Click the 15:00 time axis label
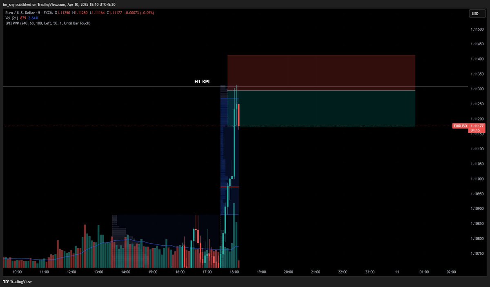This screenshot has height=287, width=490. pos(153,272)
